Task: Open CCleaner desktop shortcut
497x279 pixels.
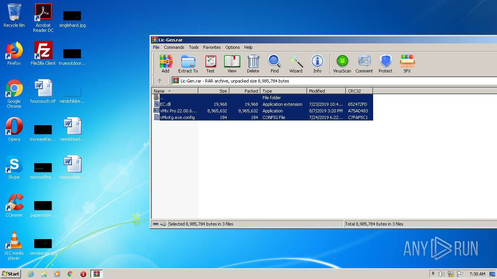Action: click(x=14, y=205)
